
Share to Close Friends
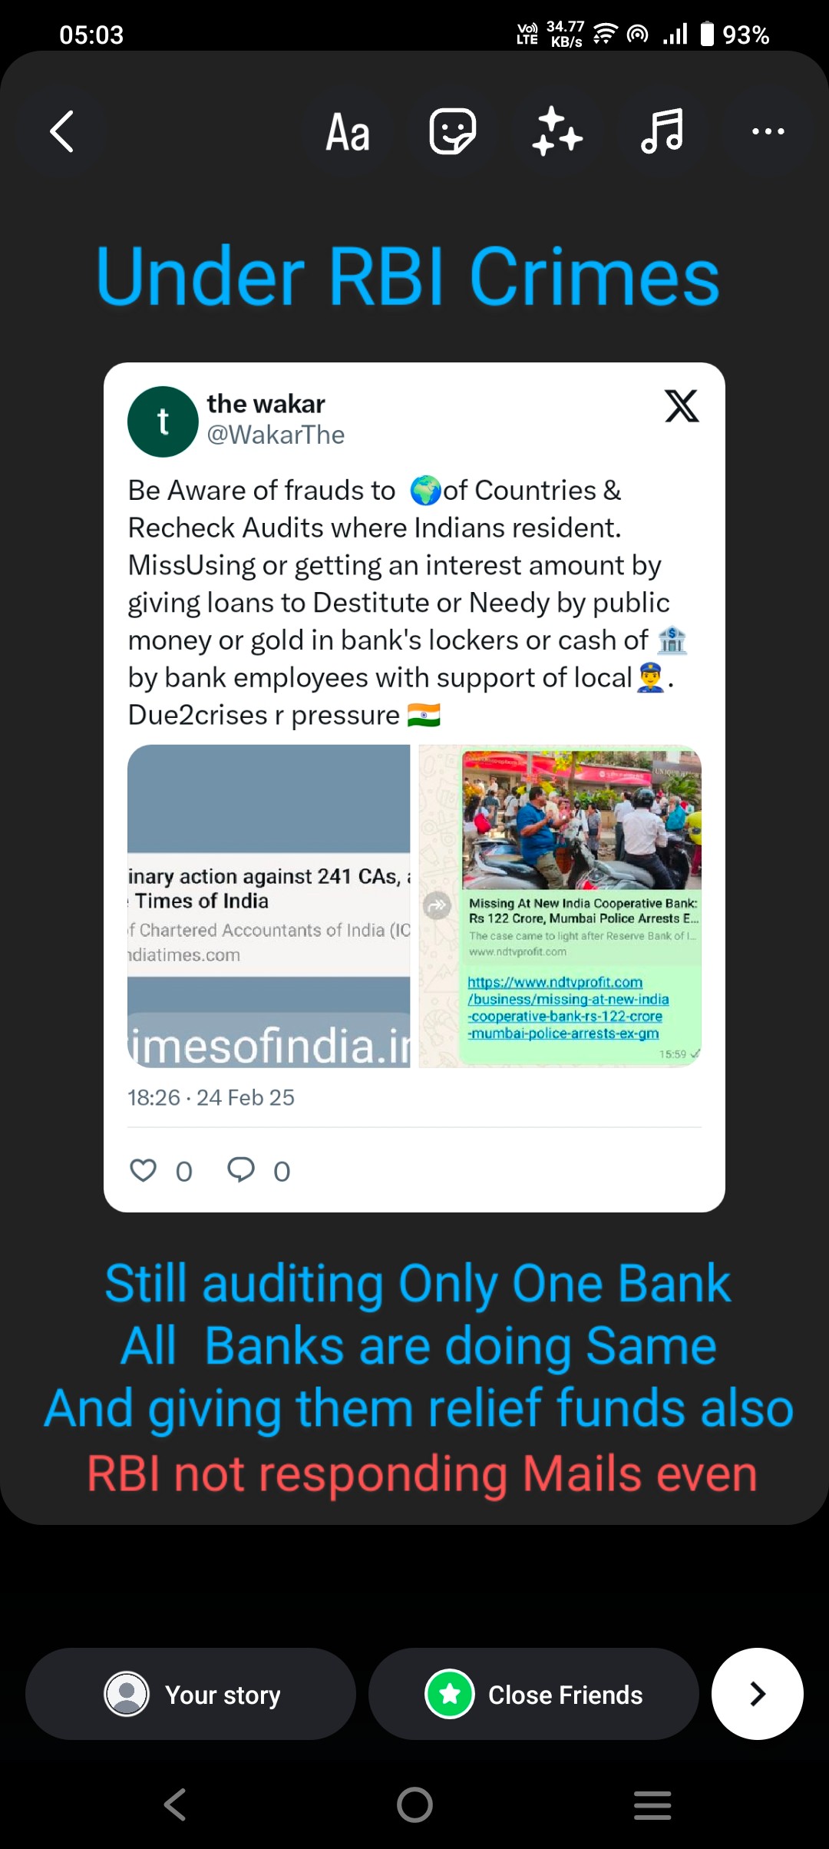pyautogui.click(x=533, y=1694)
